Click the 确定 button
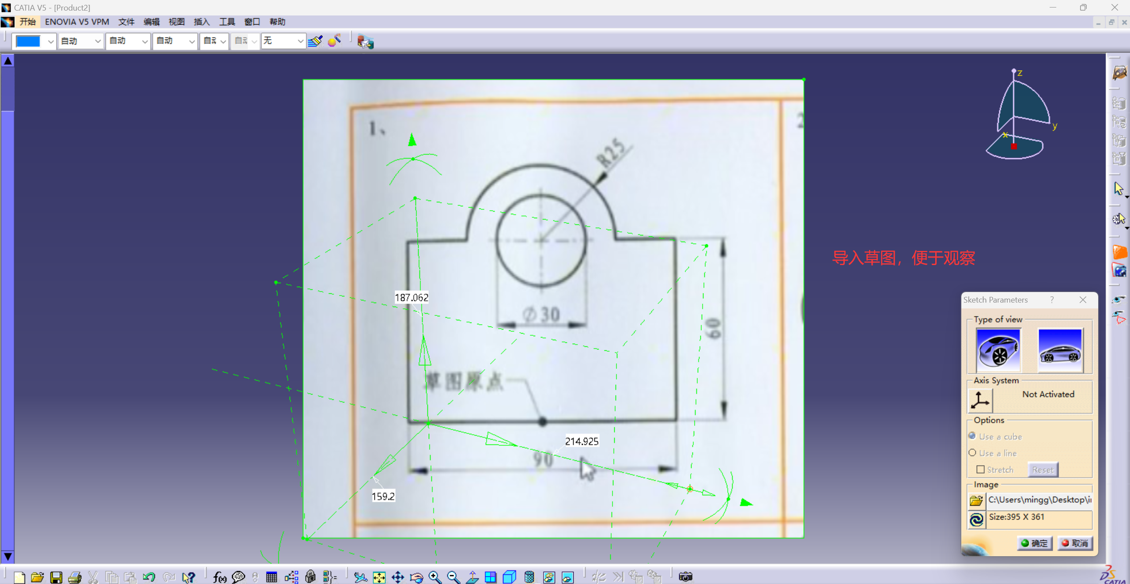This screenshot has width=1130, height=584. click(1035, 543)
